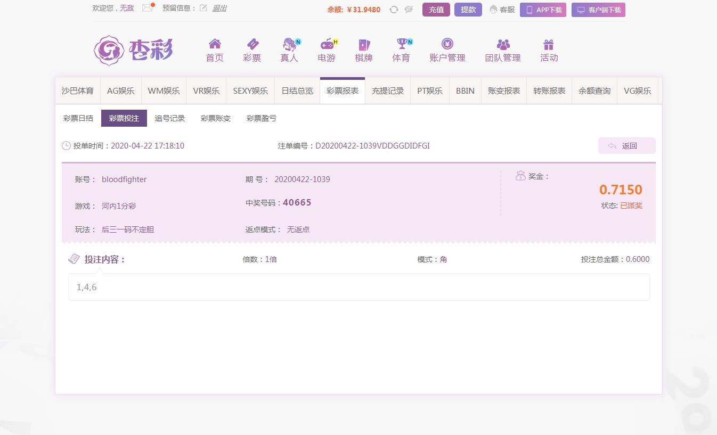Open the 体育 trophy icon
The image size is (717, 435).
(401, 44)
